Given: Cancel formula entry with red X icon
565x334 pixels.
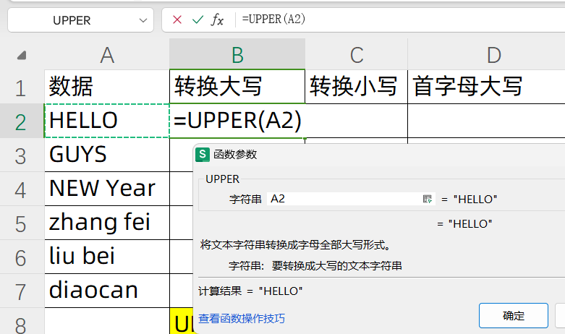Looking at the screenshot, I should pos(177,20).
